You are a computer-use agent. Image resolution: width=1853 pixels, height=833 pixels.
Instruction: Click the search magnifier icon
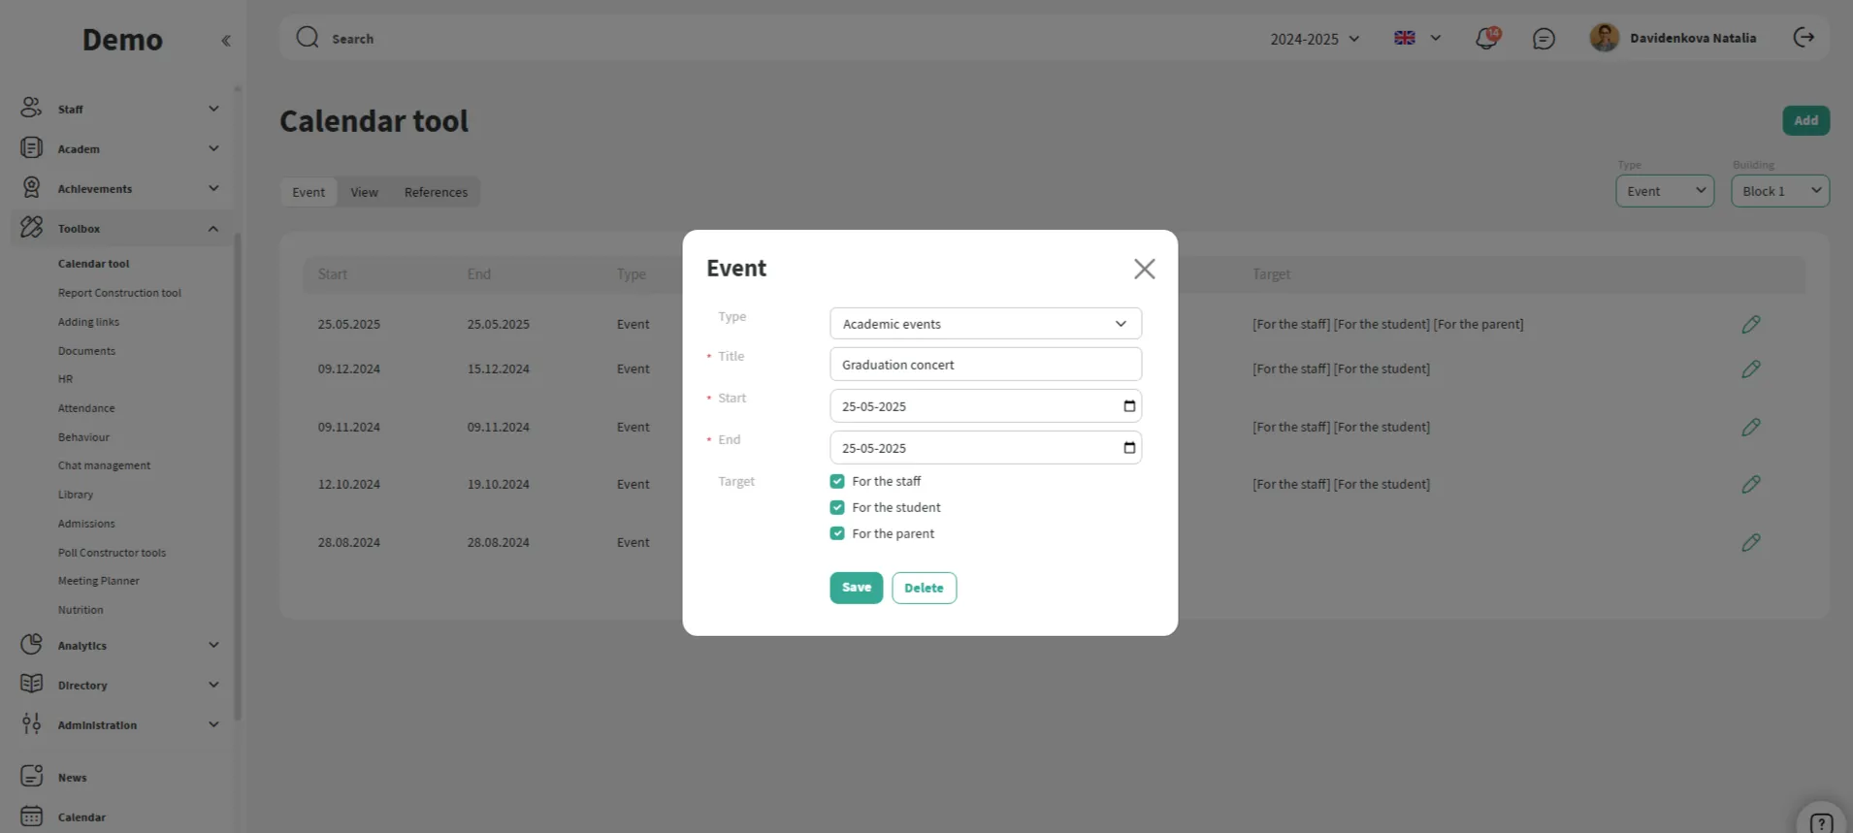pyautogui.click(x=308, y=38)
